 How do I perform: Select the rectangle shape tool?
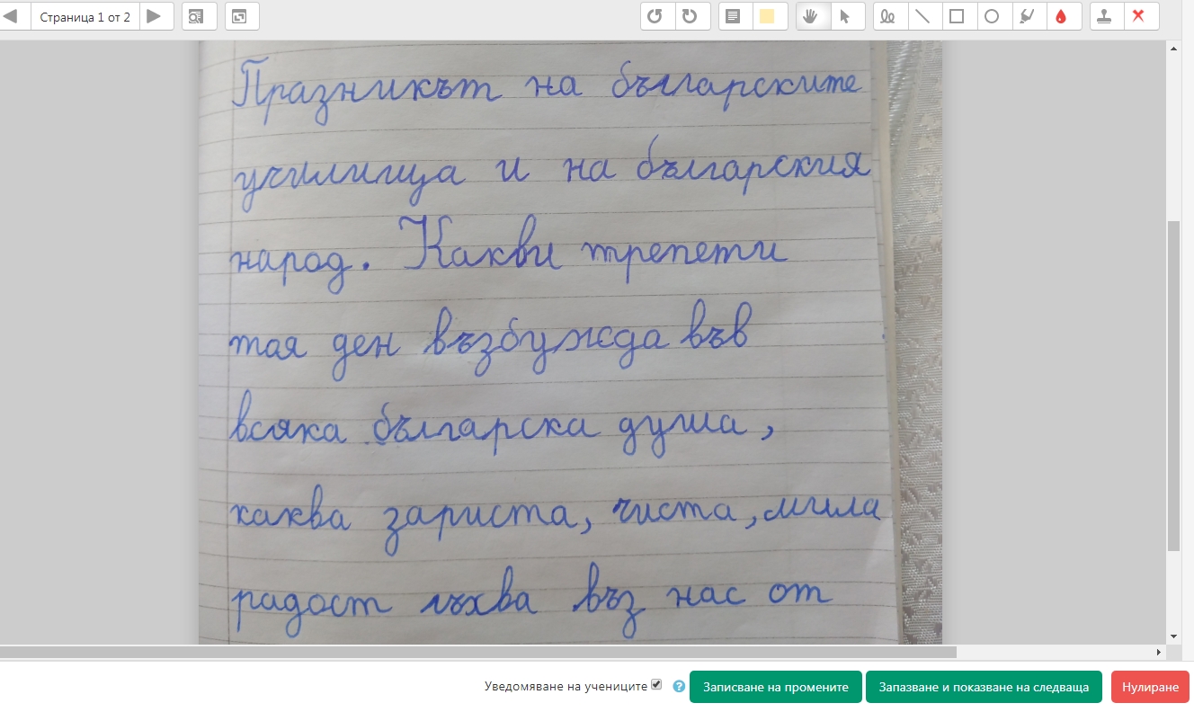pos(957,16)
